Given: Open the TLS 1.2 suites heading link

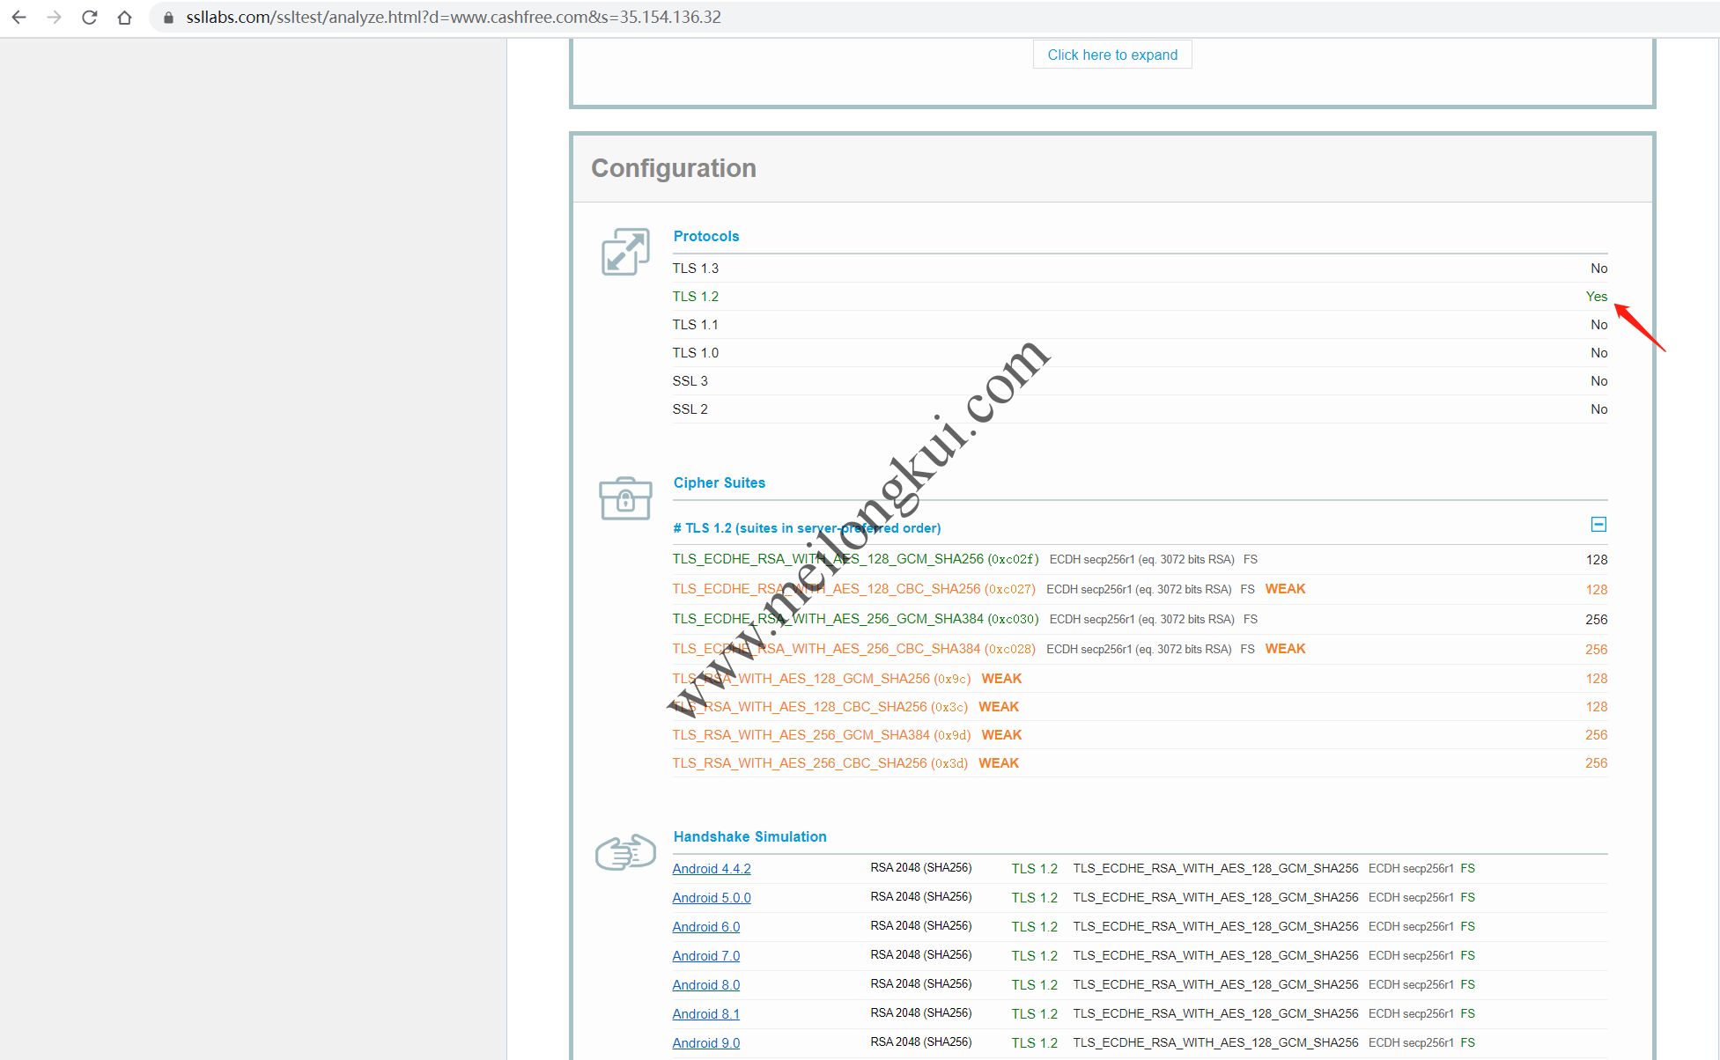Looking at the screenshot, I should point(807,528).
